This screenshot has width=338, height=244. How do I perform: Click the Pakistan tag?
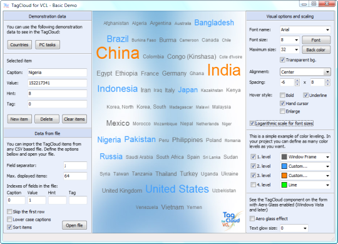point(140,140)
